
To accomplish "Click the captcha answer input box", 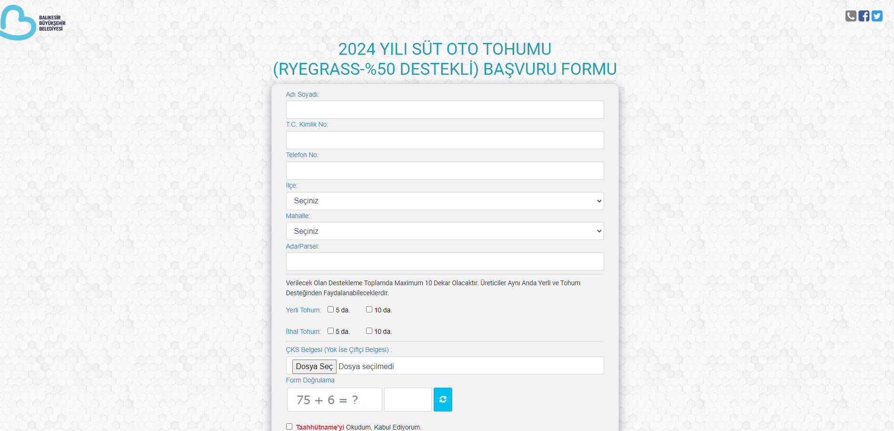I will 407,400.
